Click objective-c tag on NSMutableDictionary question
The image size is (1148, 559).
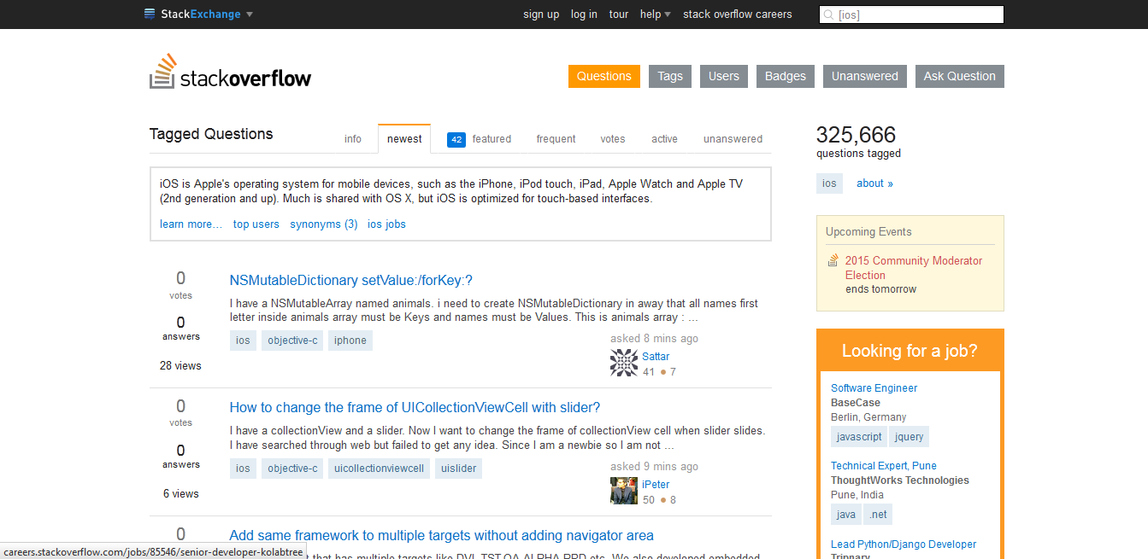point(292,341)
